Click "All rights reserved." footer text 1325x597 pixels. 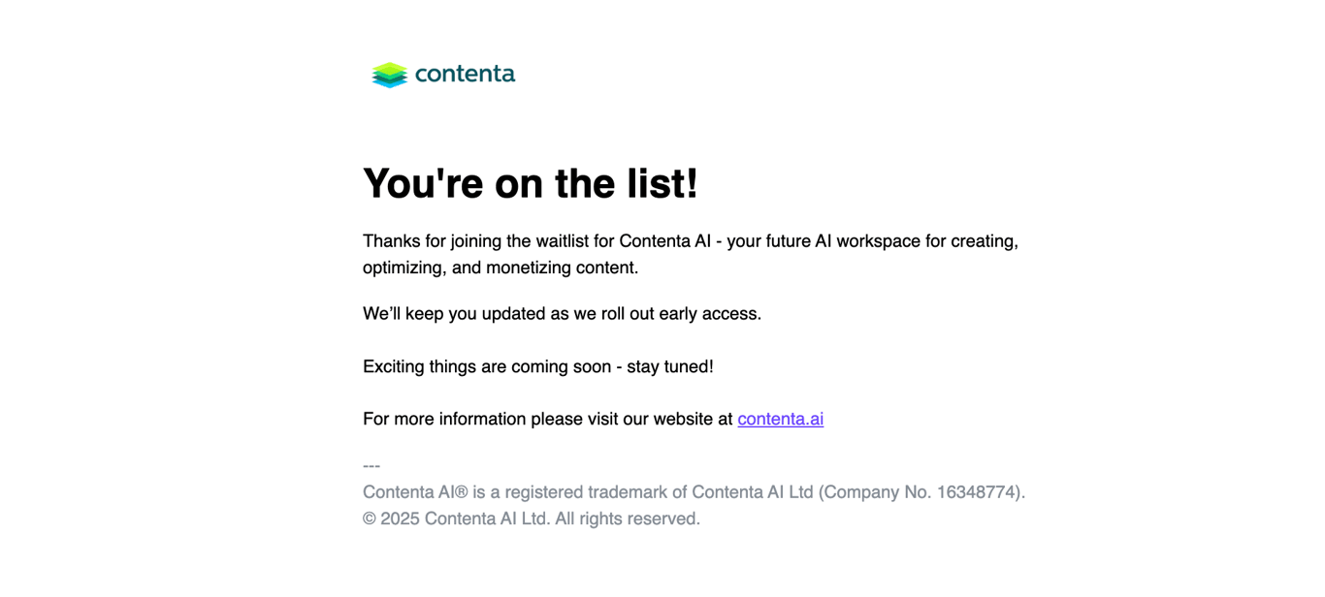click(x=628, y=518)
